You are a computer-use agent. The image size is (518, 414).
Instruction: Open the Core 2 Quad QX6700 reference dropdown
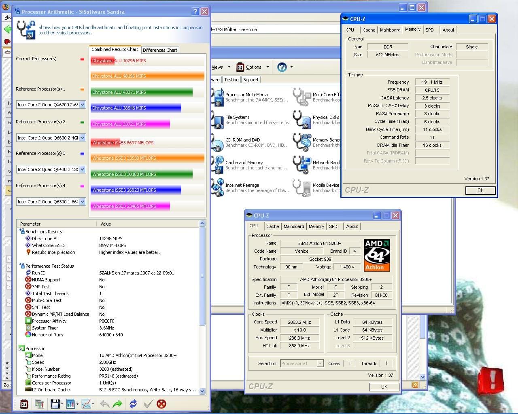coord(83,105)
